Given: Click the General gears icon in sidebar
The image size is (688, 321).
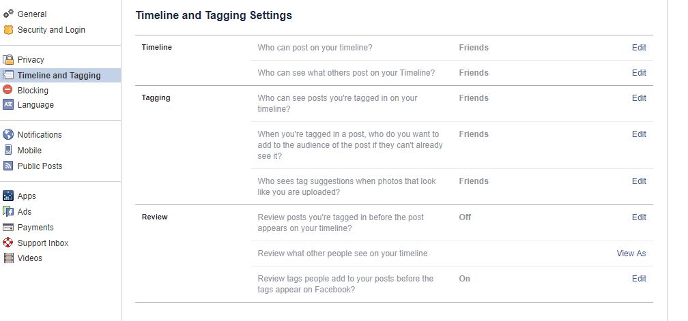Looking at the screenshot, I should point(8,14).
